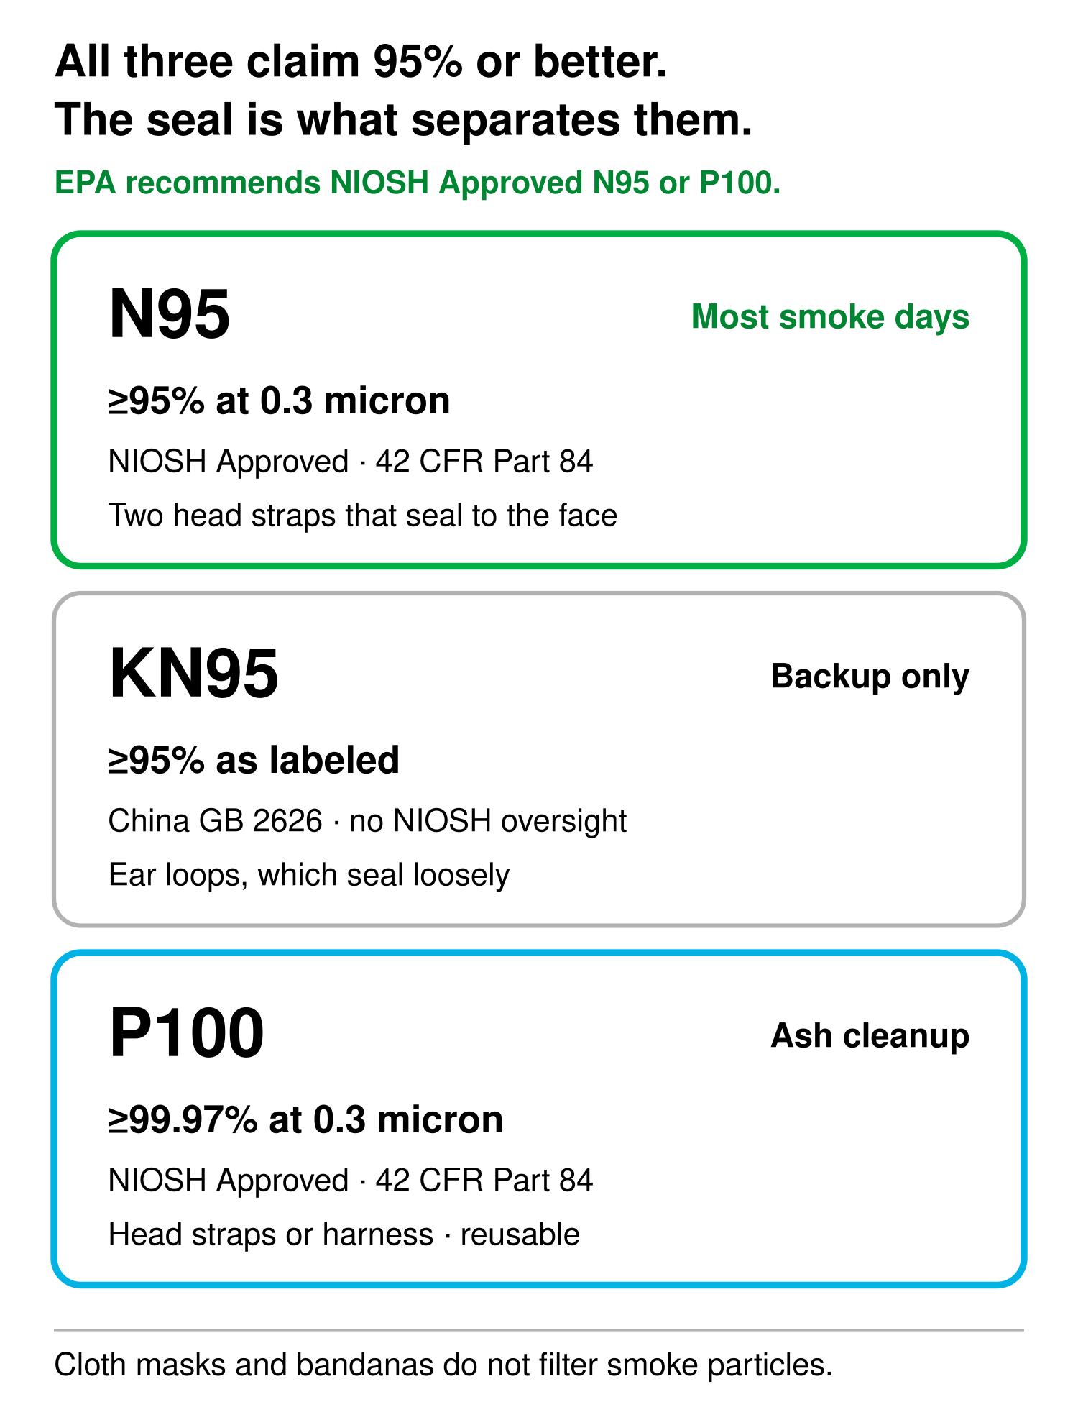Click 'Two head straps that seal to the face'
Image resolution: width=1078 pixels, height=1402 pixels.
point(363,516)
